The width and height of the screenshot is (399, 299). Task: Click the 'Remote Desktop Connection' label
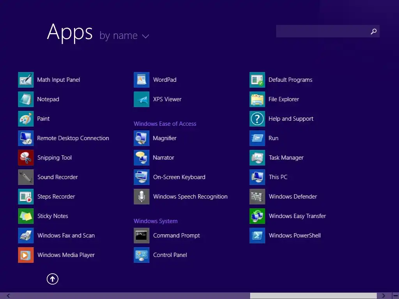click(73, 138)
